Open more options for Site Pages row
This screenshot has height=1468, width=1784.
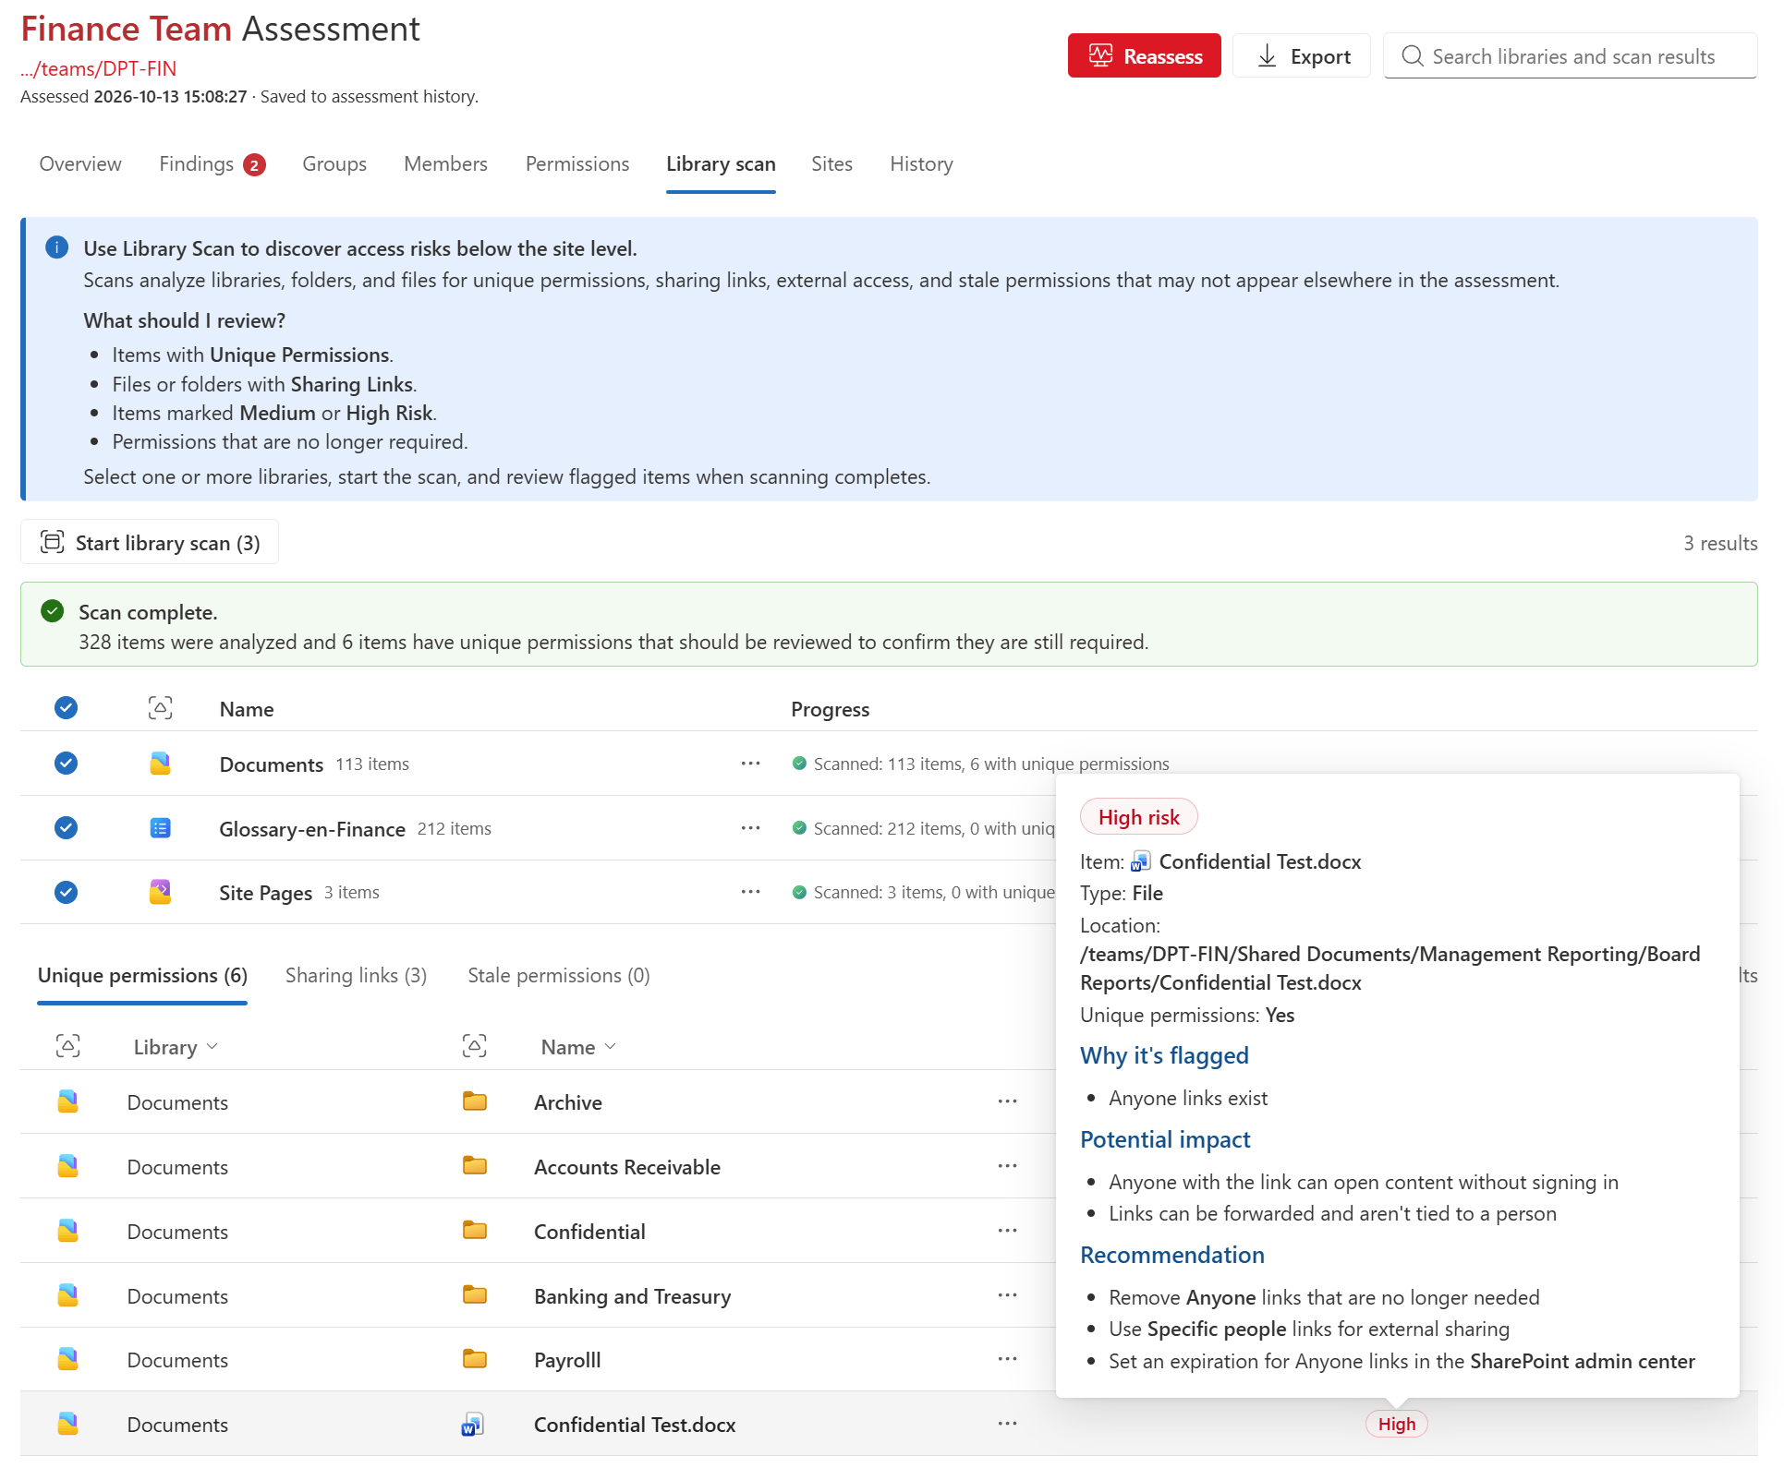750,892
